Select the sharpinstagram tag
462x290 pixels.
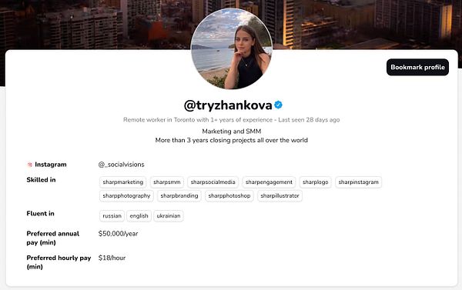click(x=358, y=182)
